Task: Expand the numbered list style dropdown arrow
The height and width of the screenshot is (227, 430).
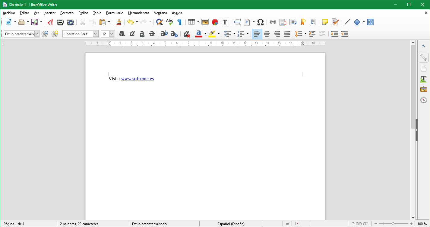Action: pos(248,34)
